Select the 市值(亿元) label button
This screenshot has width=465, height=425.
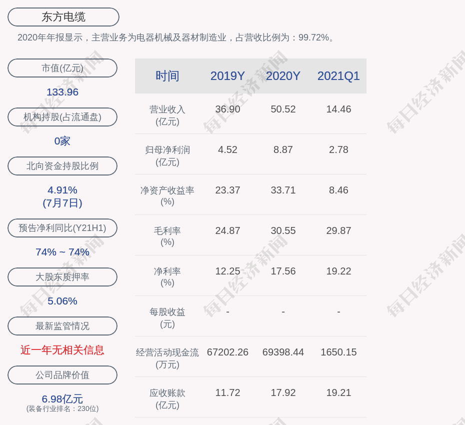click(62, 68)
